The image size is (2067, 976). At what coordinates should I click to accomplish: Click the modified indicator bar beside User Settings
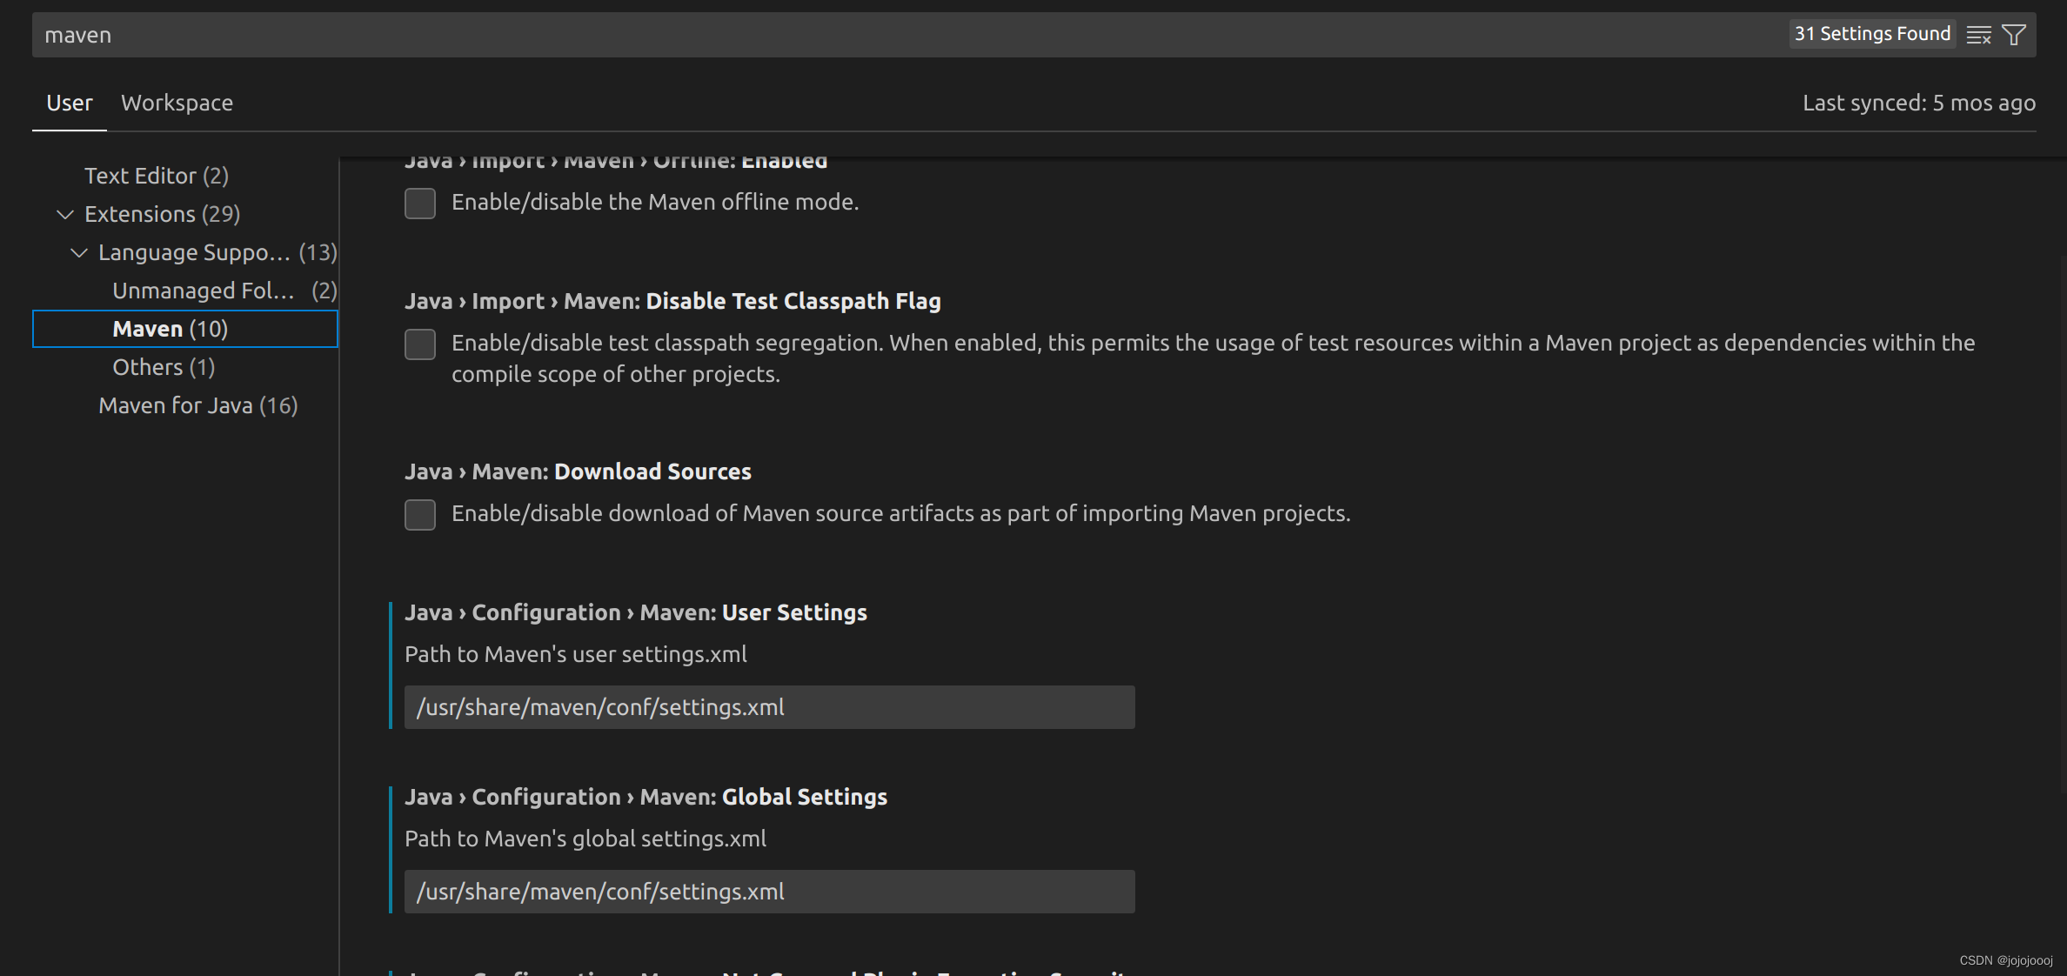(x=391, y=665)
